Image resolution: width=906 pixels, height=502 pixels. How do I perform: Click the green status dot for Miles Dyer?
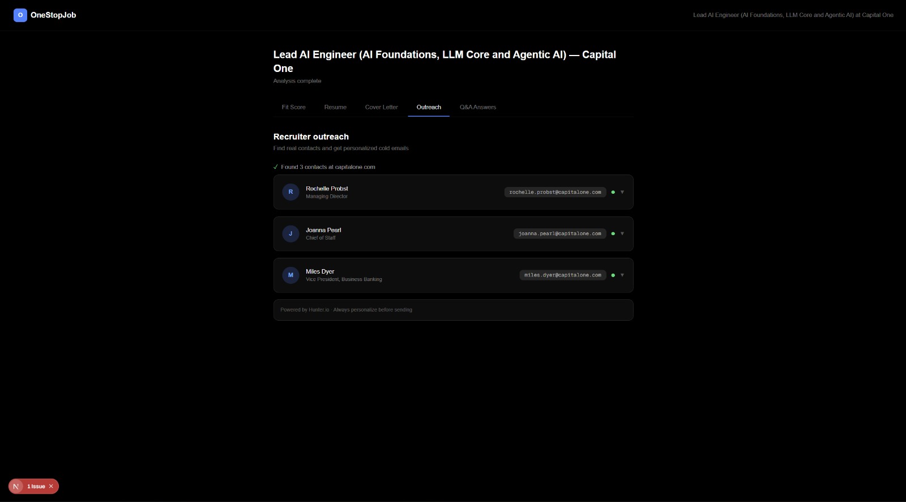(613, 275)
